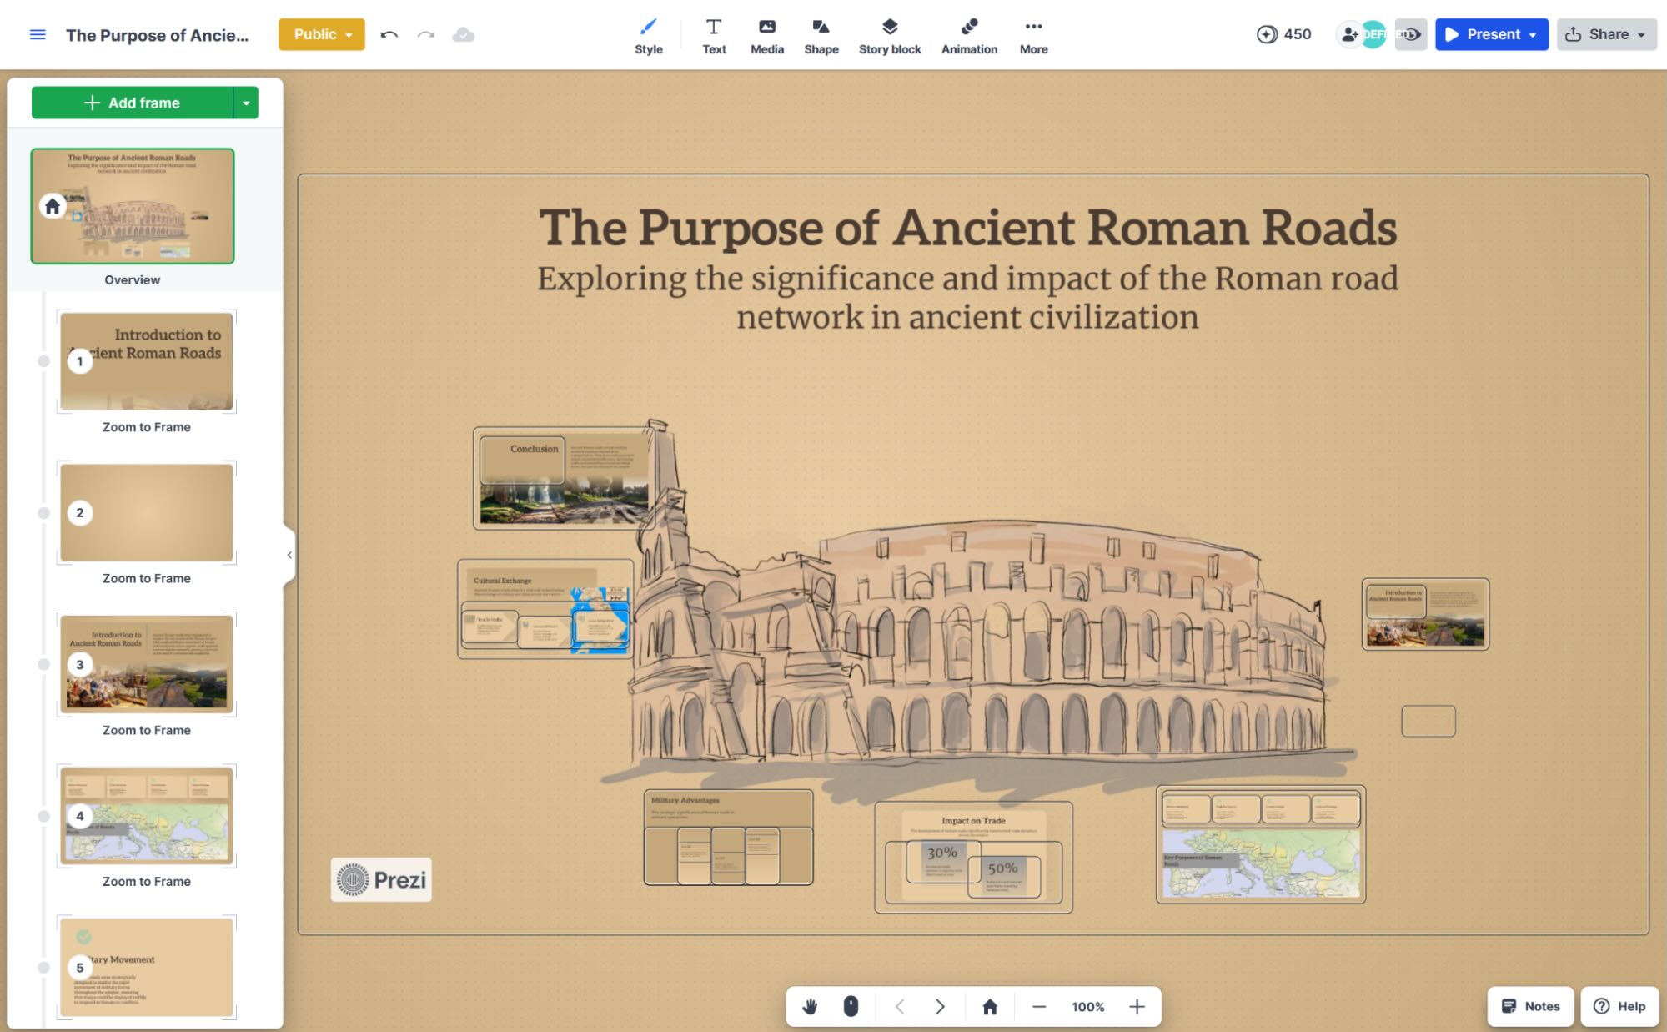
Task: Insert media using the Media icon
Action: (x=766, y=34)
